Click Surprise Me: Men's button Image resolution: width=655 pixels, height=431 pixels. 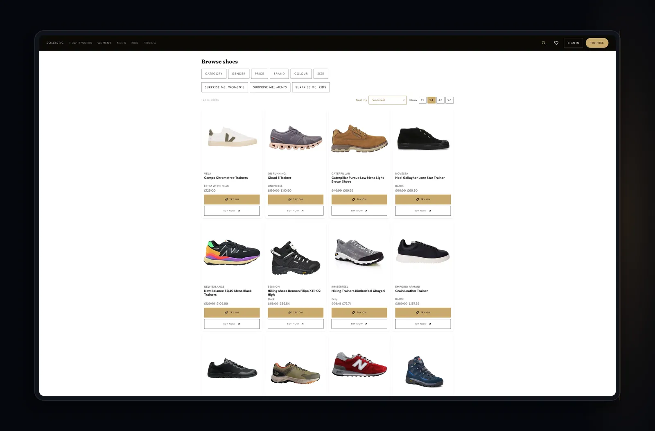[270, 87]
